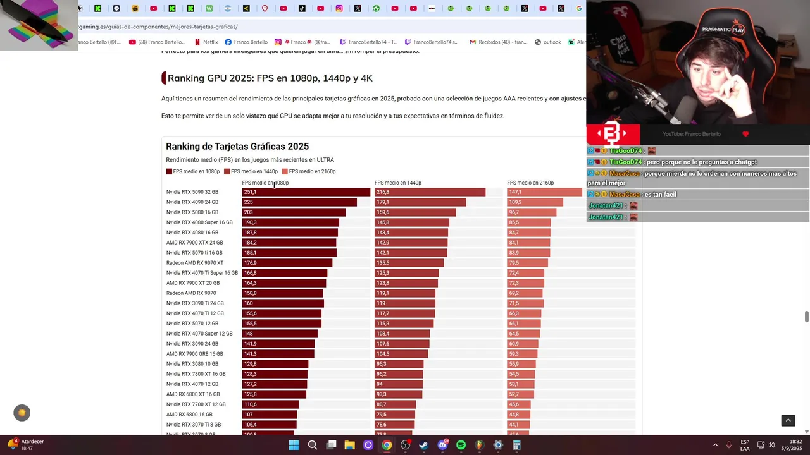Click the RTX 5090 32 GB 1080p bar
Image resolution: width=810 pixels, height=455 pixels.
point(306,192)
